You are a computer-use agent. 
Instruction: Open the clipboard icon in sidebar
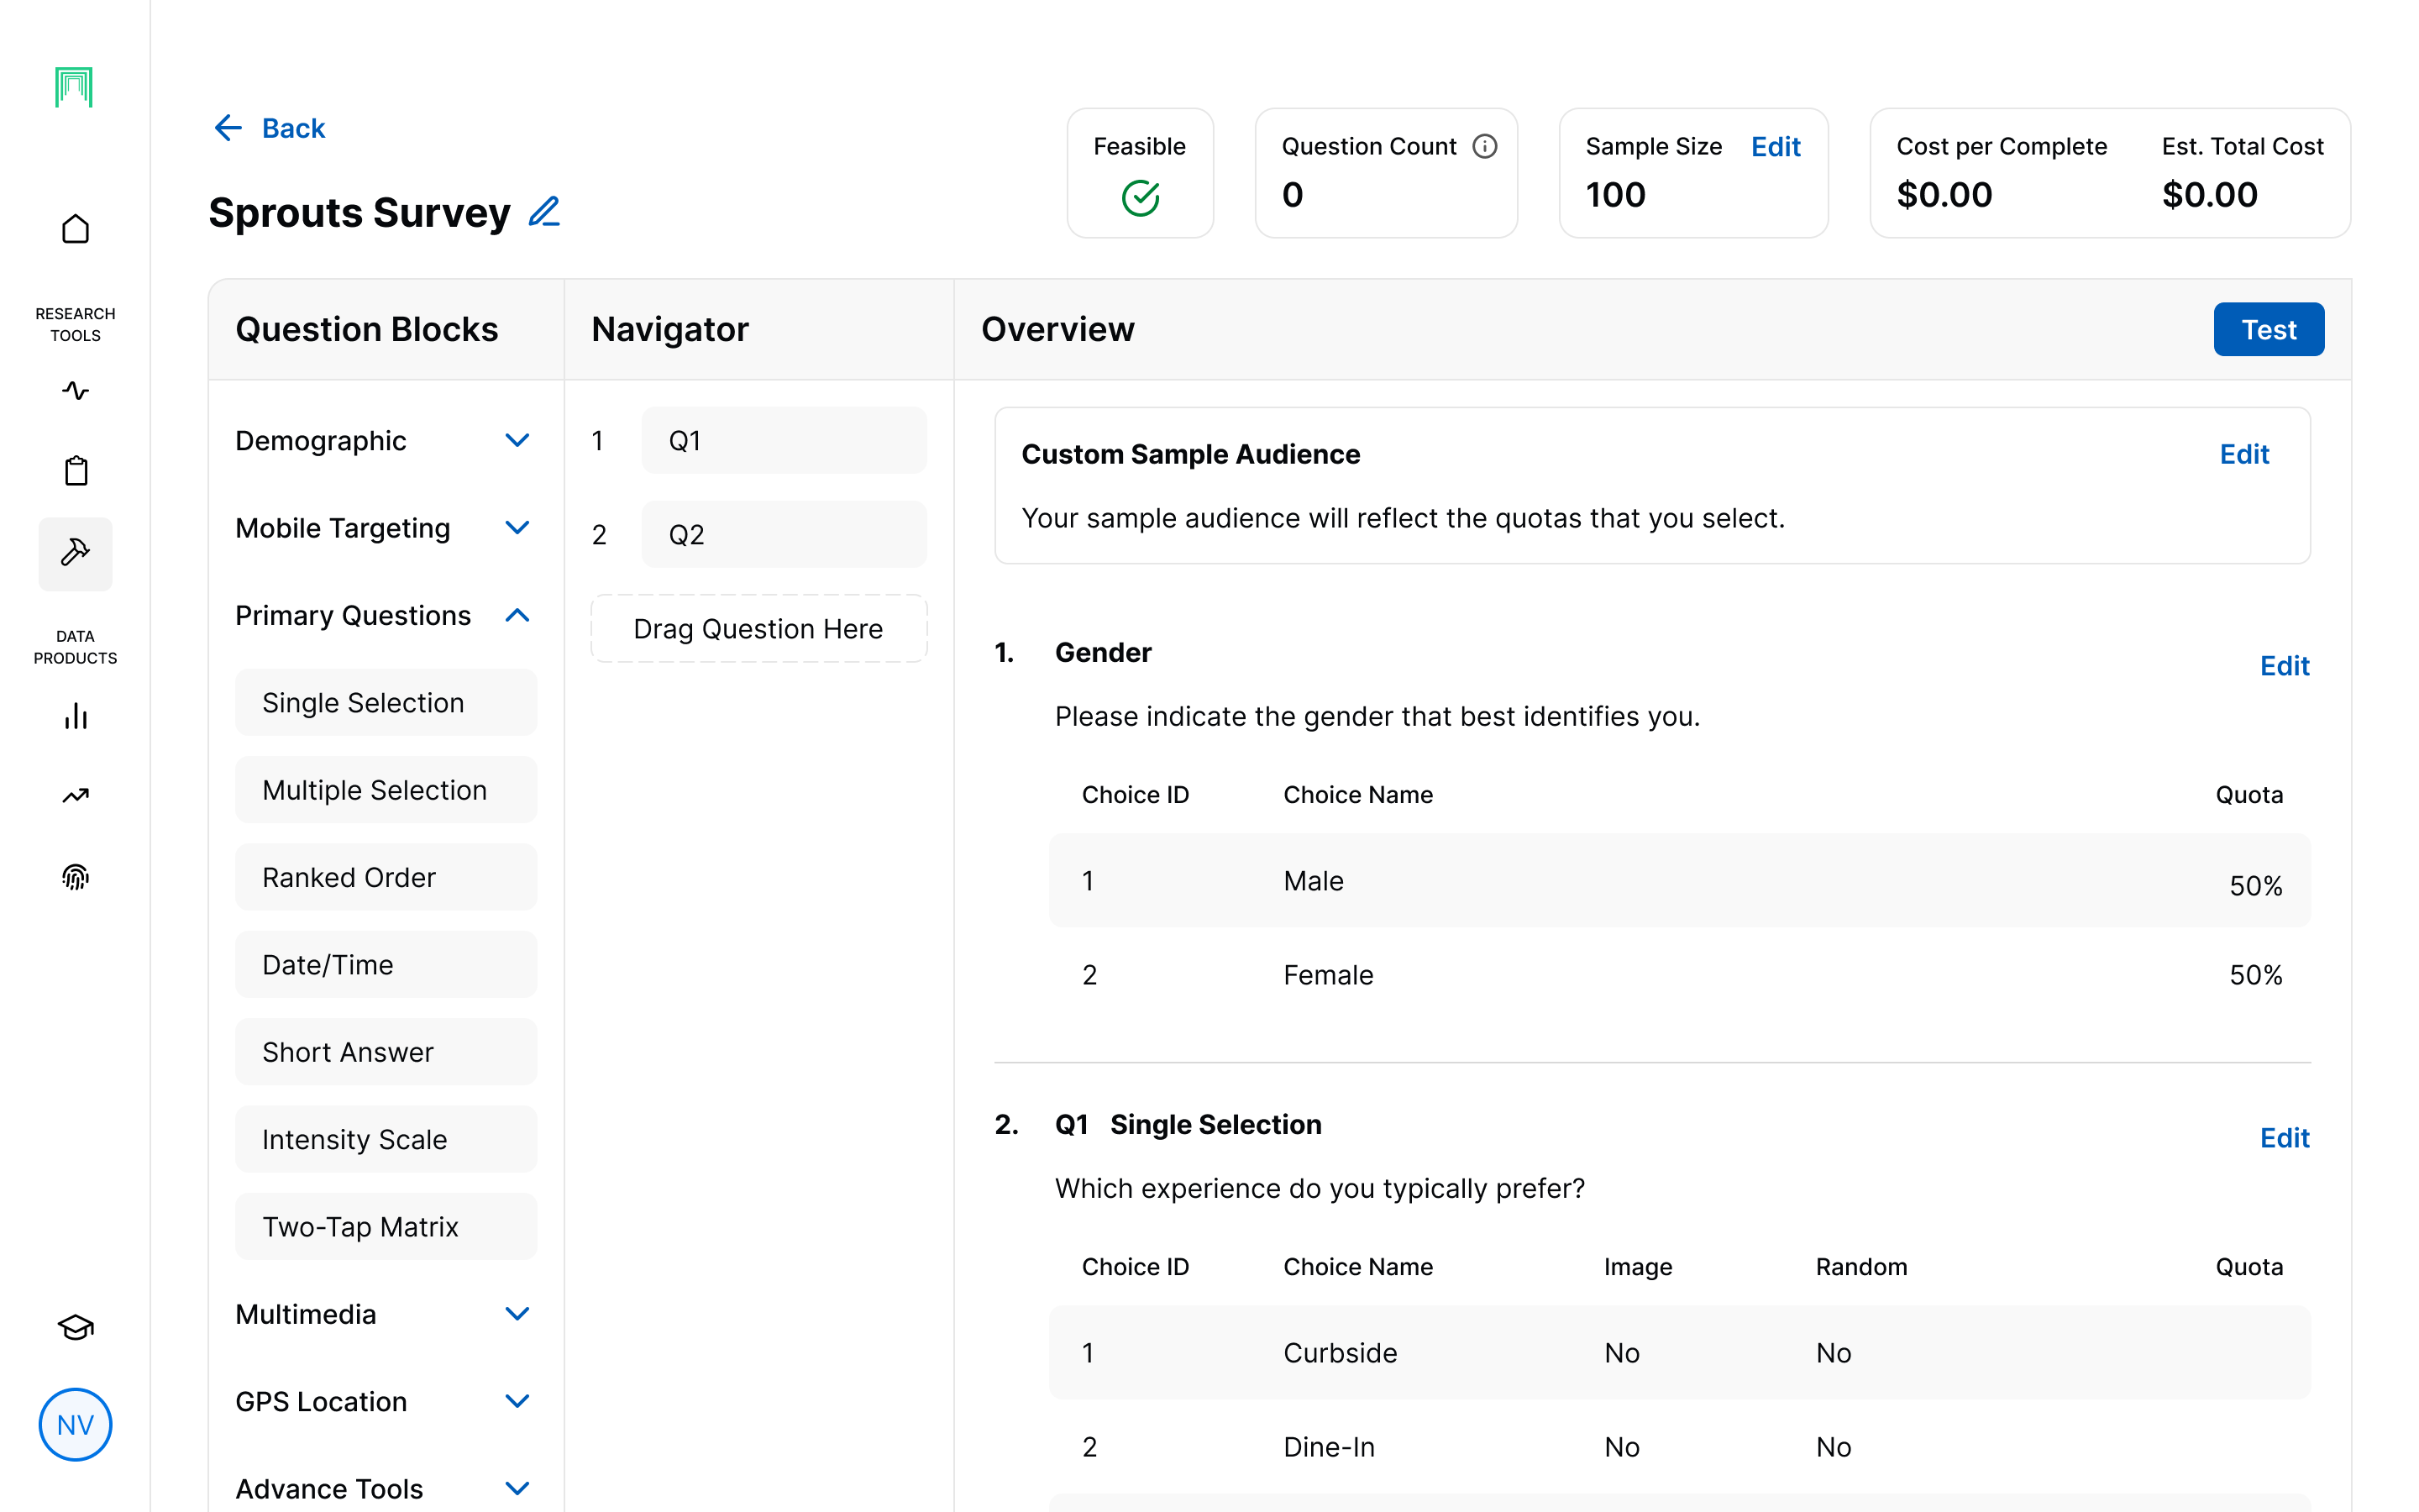point(75,470)
